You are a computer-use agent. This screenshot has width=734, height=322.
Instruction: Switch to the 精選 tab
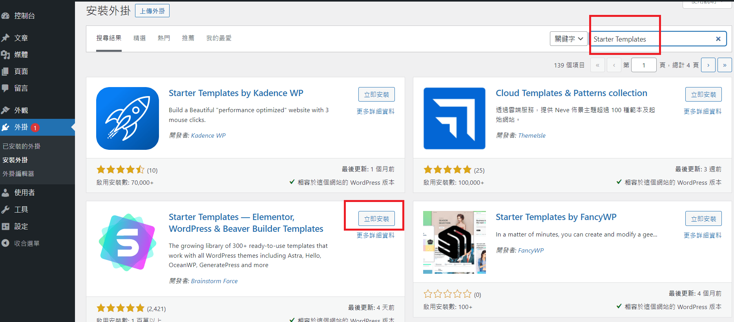[139, 38]
